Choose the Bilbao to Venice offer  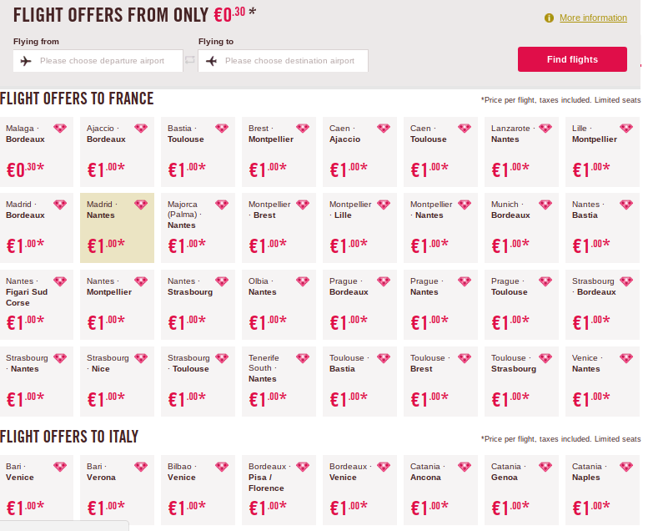tap(198, 490)
